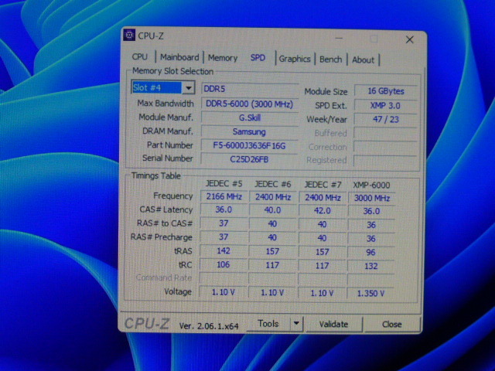Open the Graphics tab
This screenshot has width=495, height=371.
click(x=295, y=59)
